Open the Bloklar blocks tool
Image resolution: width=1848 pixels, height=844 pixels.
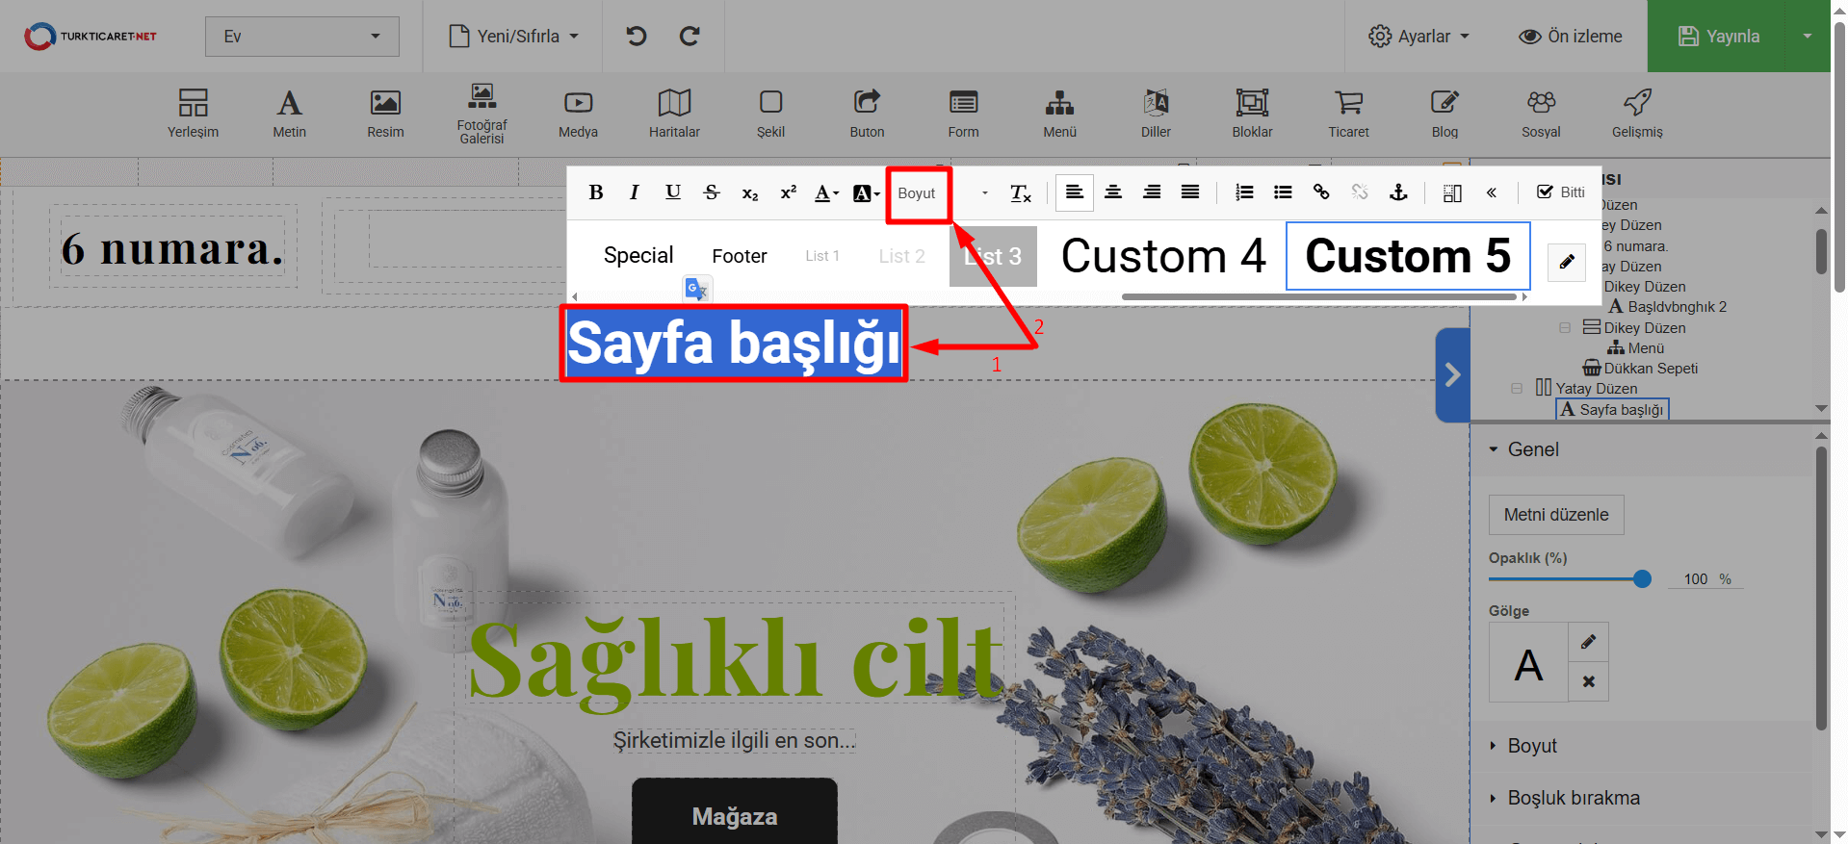tap(1252, 114)
